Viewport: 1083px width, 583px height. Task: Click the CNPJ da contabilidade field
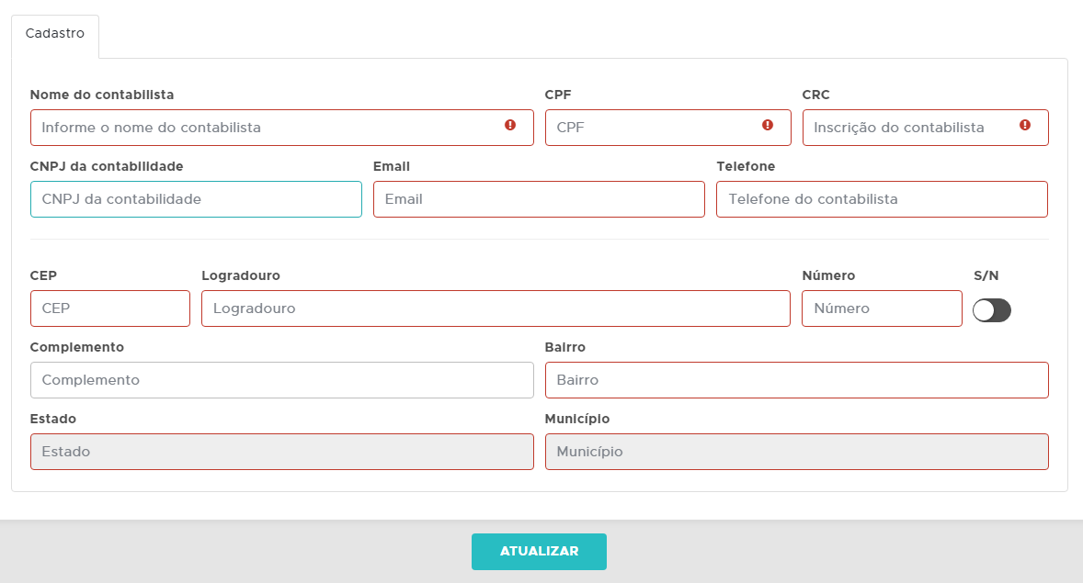196,199
